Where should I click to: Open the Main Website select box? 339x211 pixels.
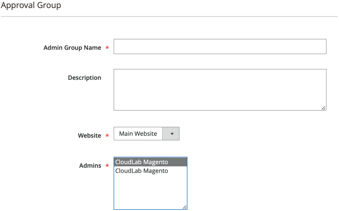pos(146,134)
